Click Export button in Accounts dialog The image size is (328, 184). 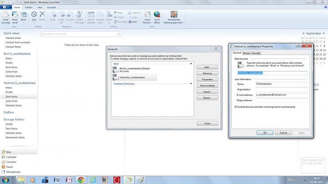[x=207, y=98]
